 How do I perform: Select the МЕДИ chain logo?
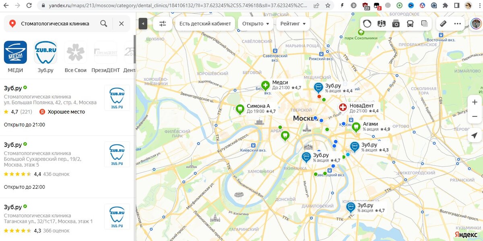(x=15, y=52)
